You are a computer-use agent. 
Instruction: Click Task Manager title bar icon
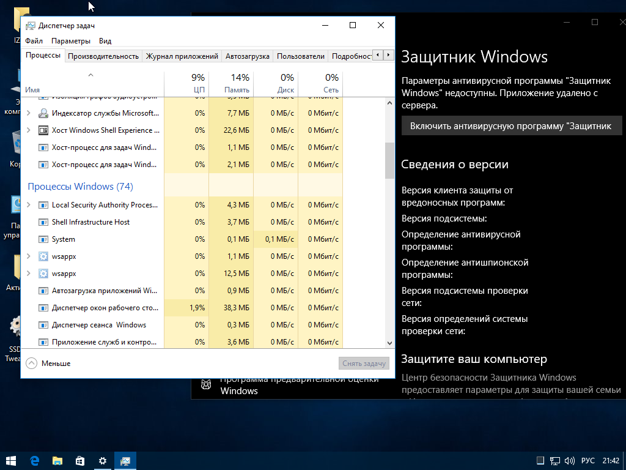point(31,26)
